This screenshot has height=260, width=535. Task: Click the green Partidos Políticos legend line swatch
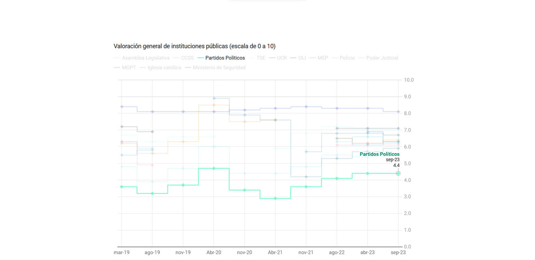pos(201,58)
